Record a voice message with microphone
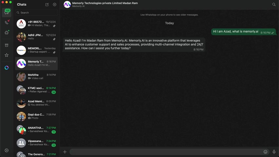This screenshot has height=157, width=279. (274, 152)
